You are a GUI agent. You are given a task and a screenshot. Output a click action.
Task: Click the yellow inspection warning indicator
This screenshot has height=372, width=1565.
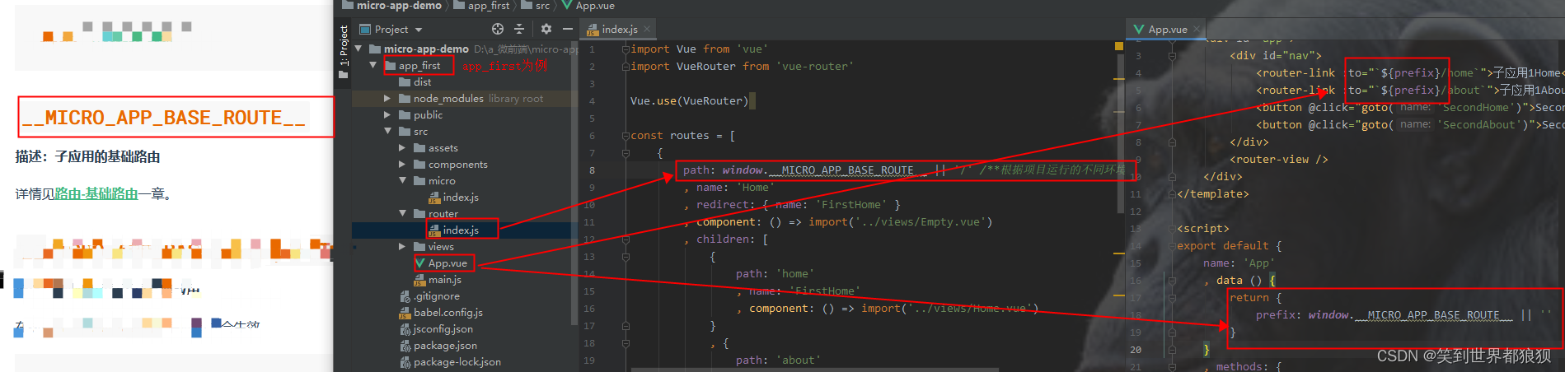pos(1119,47)
